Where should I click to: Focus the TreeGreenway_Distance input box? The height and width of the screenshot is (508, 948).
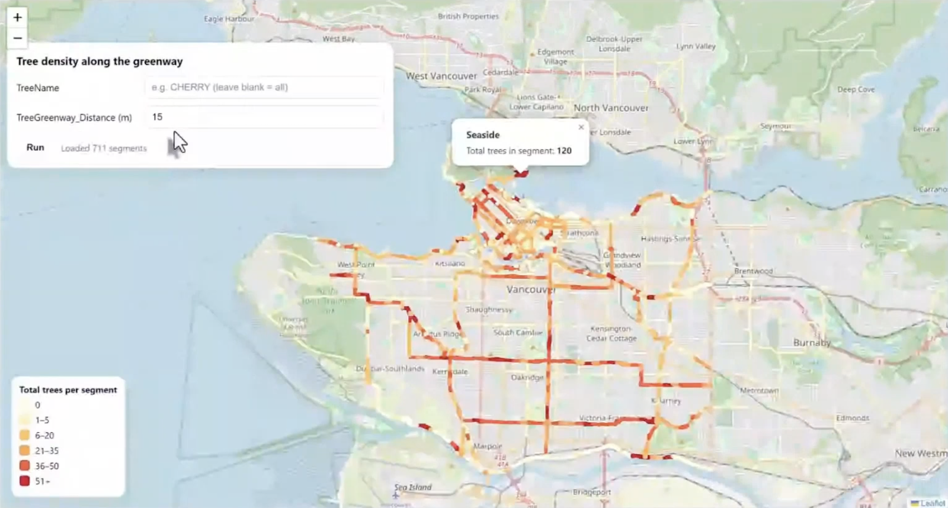click(x=264, y=117)
